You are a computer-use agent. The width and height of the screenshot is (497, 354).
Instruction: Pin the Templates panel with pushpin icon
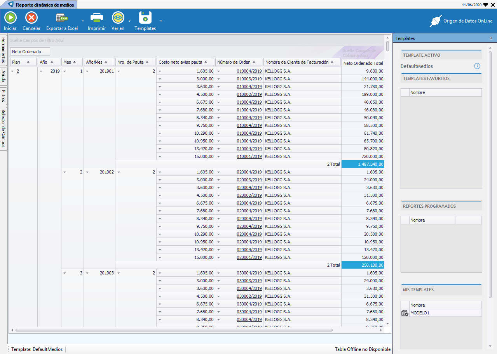pos(491,38)
